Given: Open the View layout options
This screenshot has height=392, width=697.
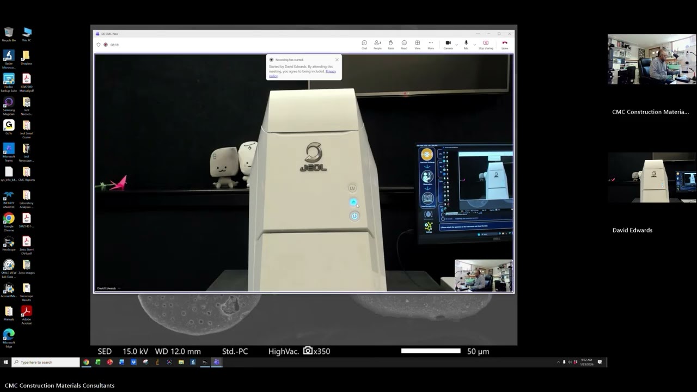Looking at the screenshot, I should 417,45.
